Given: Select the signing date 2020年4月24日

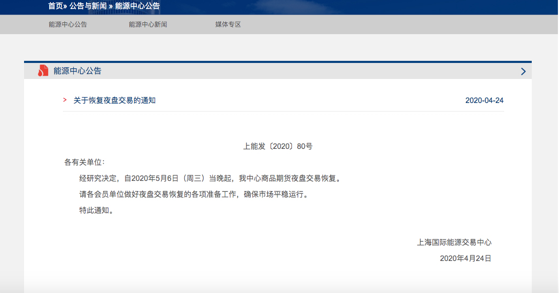Looking at the screenshot, I should tap(465, 258).
